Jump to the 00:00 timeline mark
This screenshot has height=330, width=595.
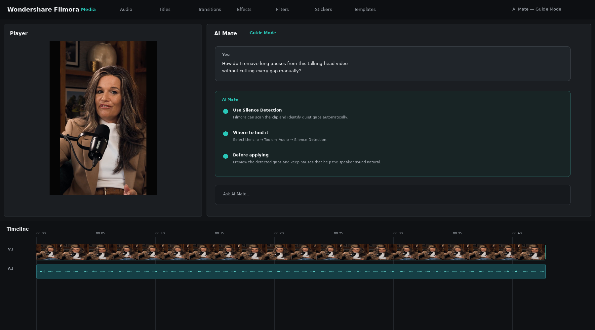pos(41,233)
